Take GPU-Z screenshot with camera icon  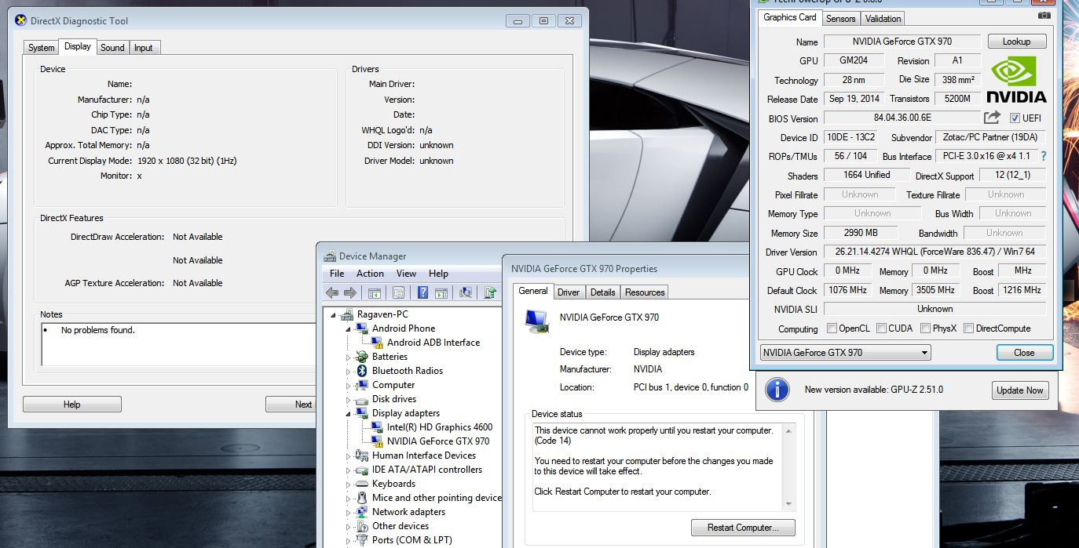click(x=1044, y=15)
